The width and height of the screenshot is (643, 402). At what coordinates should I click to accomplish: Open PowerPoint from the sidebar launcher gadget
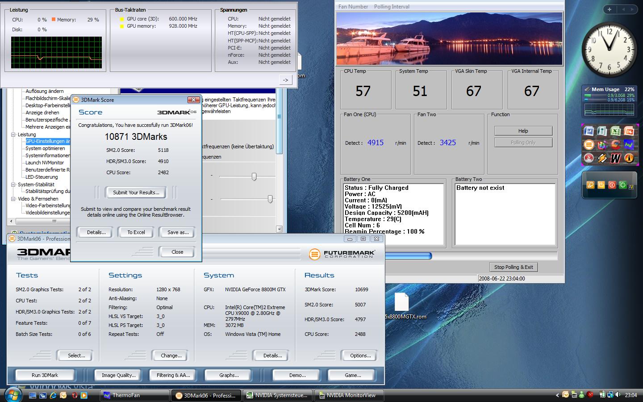[629, 131]
